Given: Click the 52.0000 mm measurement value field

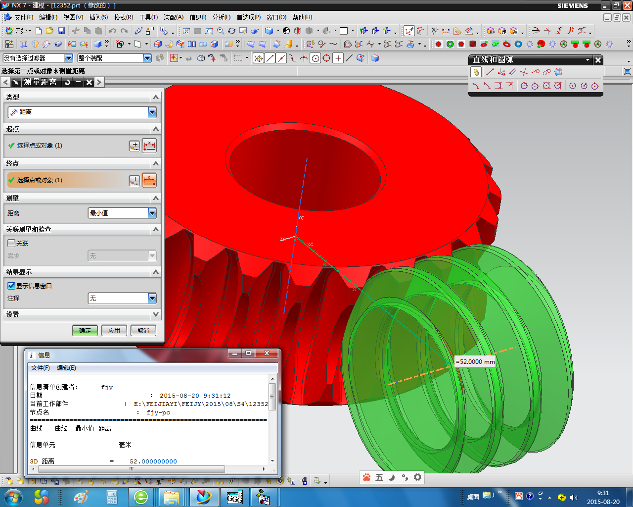Looking at the screenshot, I should tap(475, 362).
